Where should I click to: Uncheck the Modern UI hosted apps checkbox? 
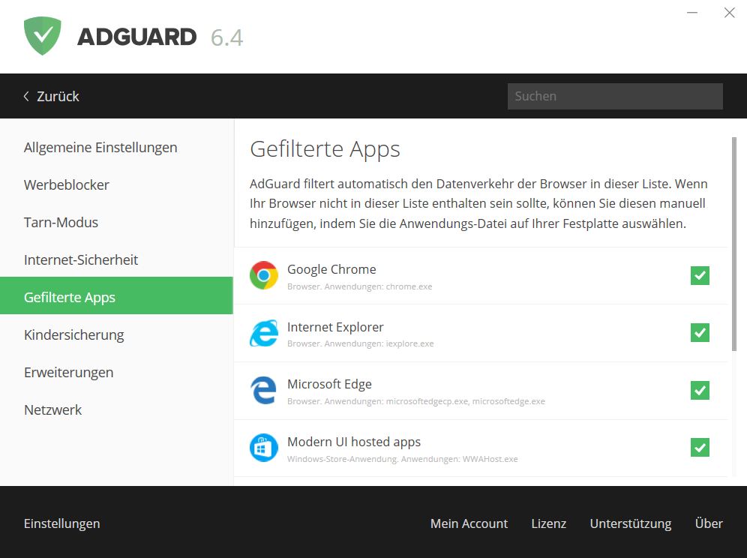[700, 448]
